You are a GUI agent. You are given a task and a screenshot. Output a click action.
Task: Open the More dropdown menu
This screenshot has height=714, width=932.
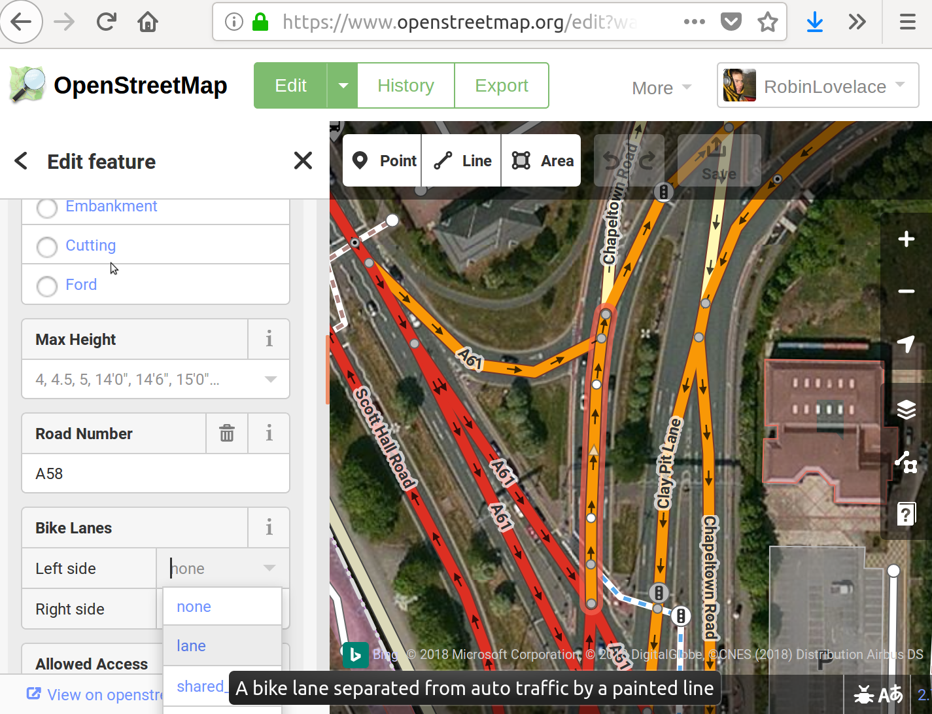click(661, 88)
